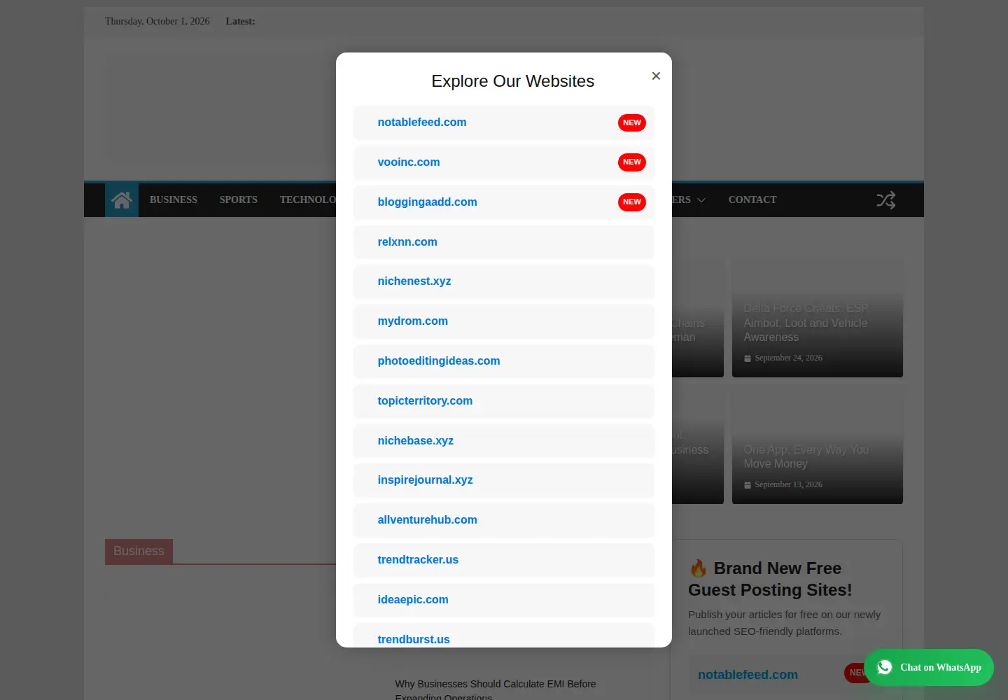Close the Explore Our Websites popup
Screen dimensions: 1008x700
click(x=656, y=76)
